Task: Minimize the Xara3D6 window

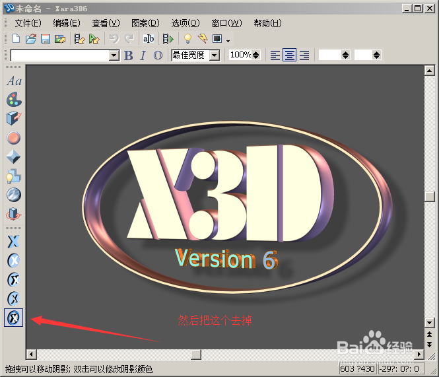Action: coord(407,9)
